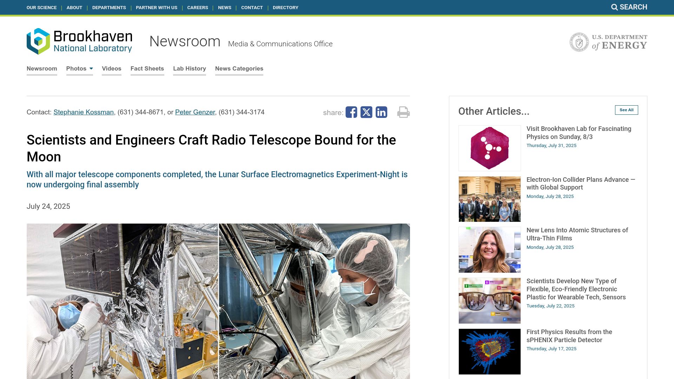Select the Videos tab

click(x=112, y=68)
